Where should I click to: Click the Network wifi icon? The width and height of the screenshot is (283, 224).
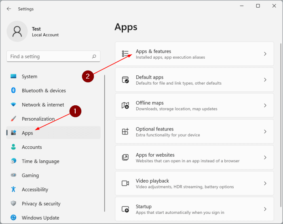tap(13, 105)
